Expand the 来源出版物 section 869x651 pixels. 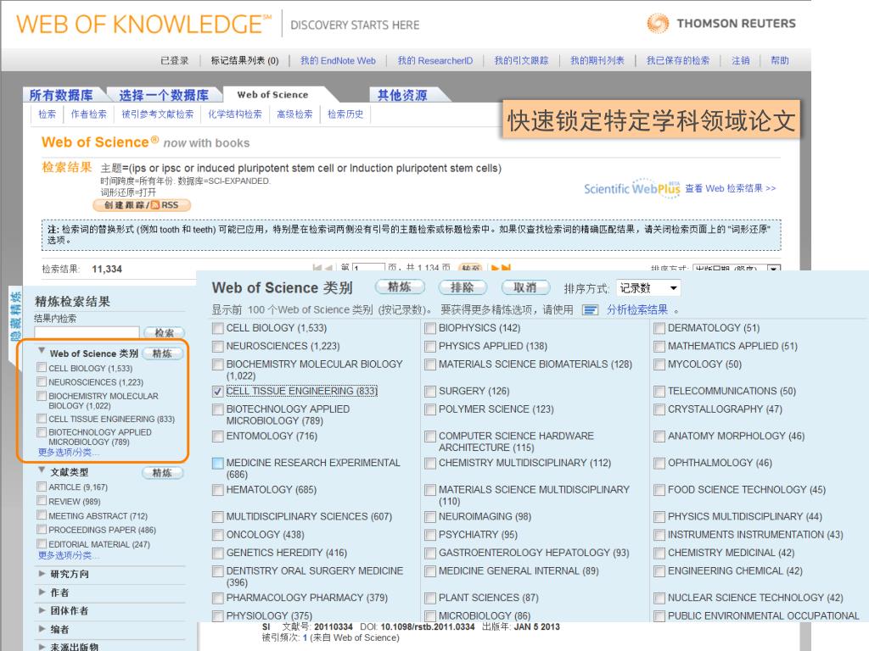point(42,646)
